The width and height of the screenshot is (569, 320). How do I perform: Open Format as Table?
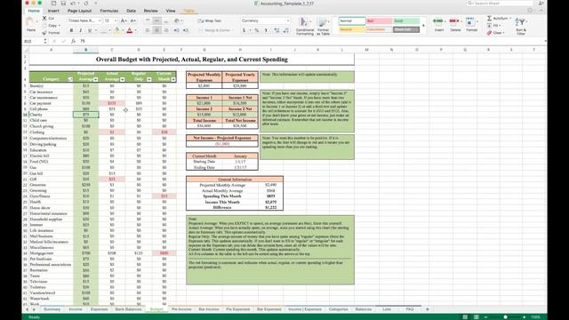tap(323, 26)
